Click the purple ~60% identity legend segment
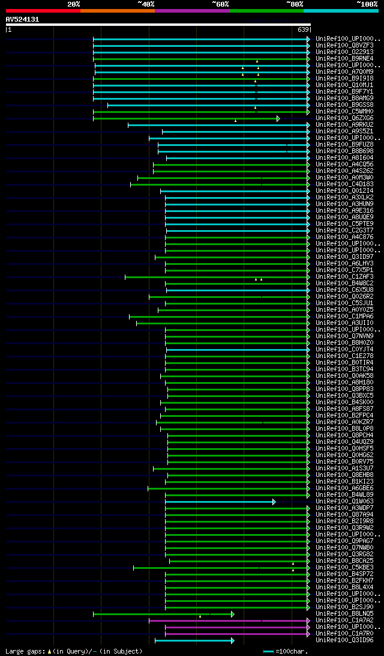The width and height of the screenshot is (384, 656). click(192, 10)
